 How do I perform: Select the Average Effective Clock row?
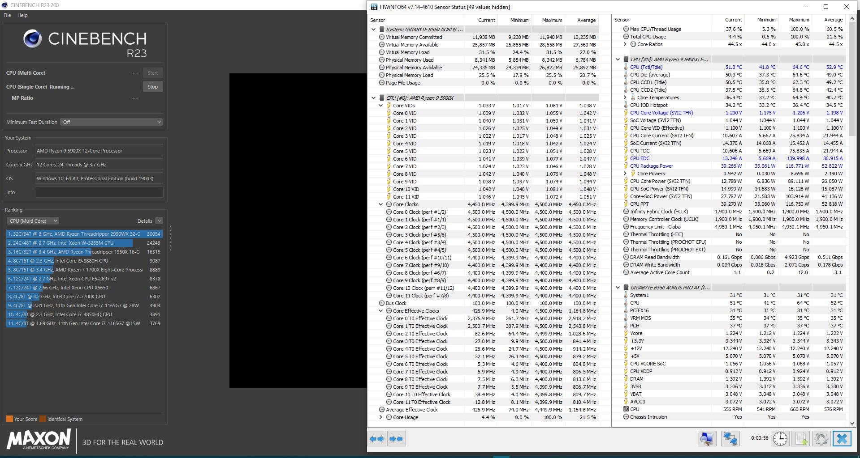tap(483, 410)
